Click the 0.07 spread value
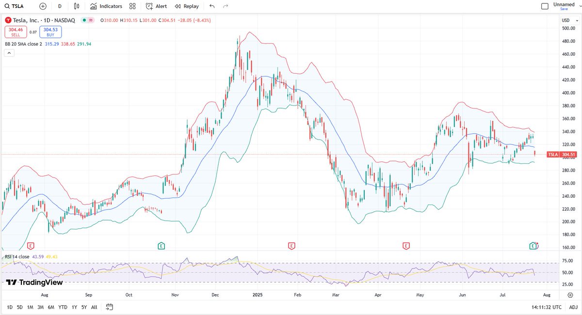The image size is (582, 315). (x=33, y=32)
